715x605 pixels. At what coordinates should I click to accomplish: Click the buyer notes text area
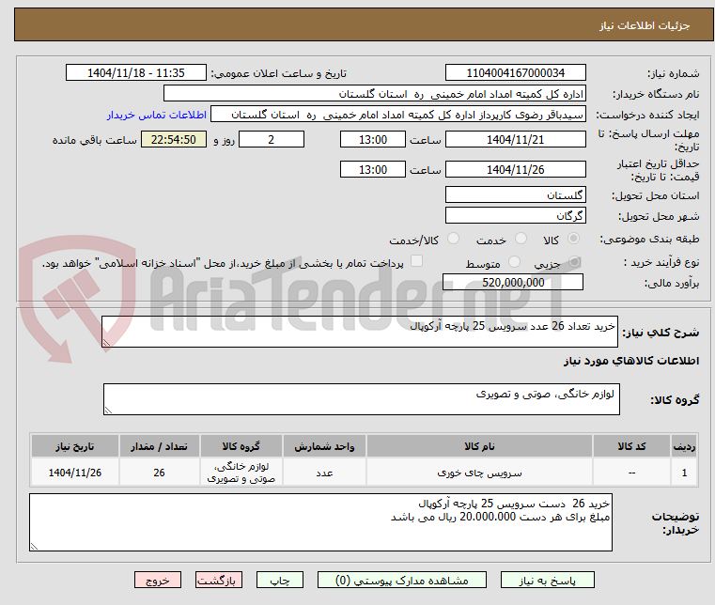[320, 522]
